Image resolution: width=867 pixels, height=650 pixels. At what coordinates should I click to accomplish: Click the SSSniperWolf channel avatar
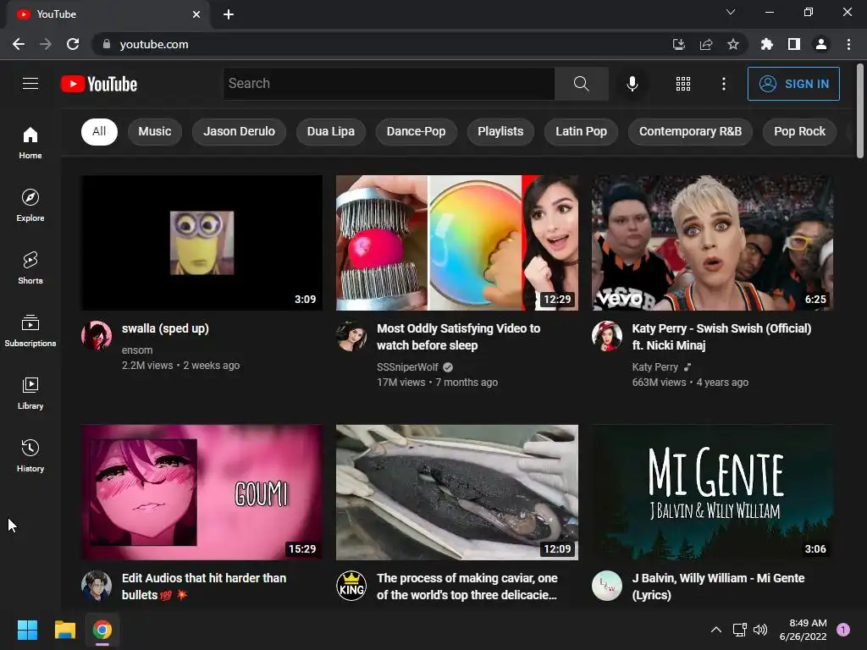pyautogui.click(x=351, y=335)
